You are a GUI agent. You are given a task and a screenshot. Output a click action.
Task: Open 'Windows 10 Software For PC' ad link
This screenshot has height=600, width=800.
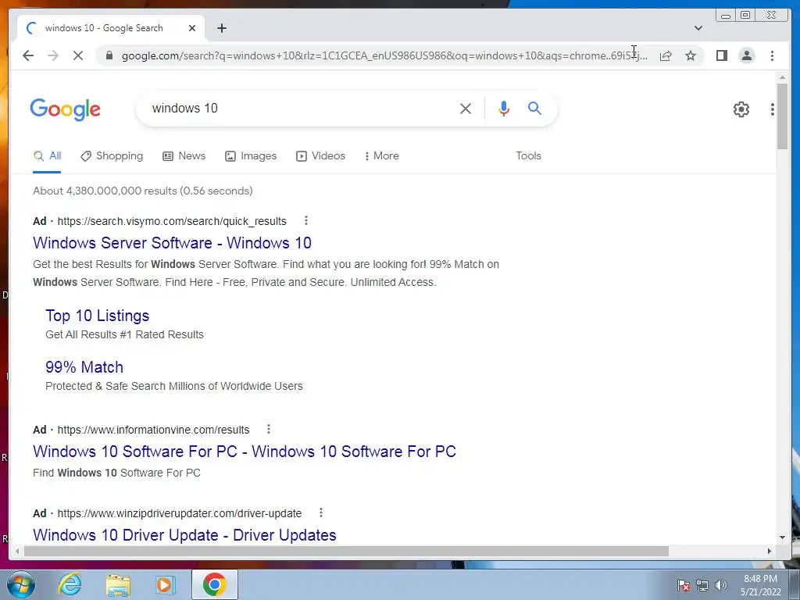click(245, 452)
